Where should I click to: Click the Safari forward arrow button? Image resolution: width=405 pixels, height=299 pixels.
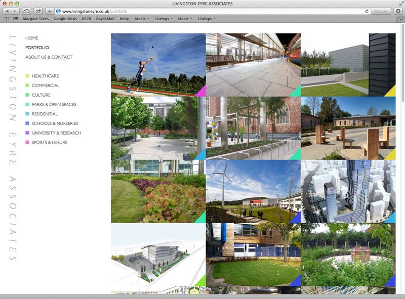(x=16, y=11)
